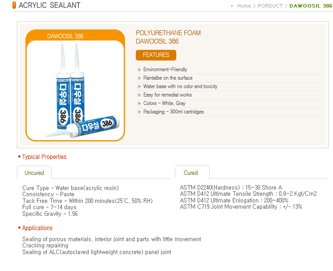Click the Typical Properties section heading
Viewport: 333px width, 271px height.
click(44, 157)
